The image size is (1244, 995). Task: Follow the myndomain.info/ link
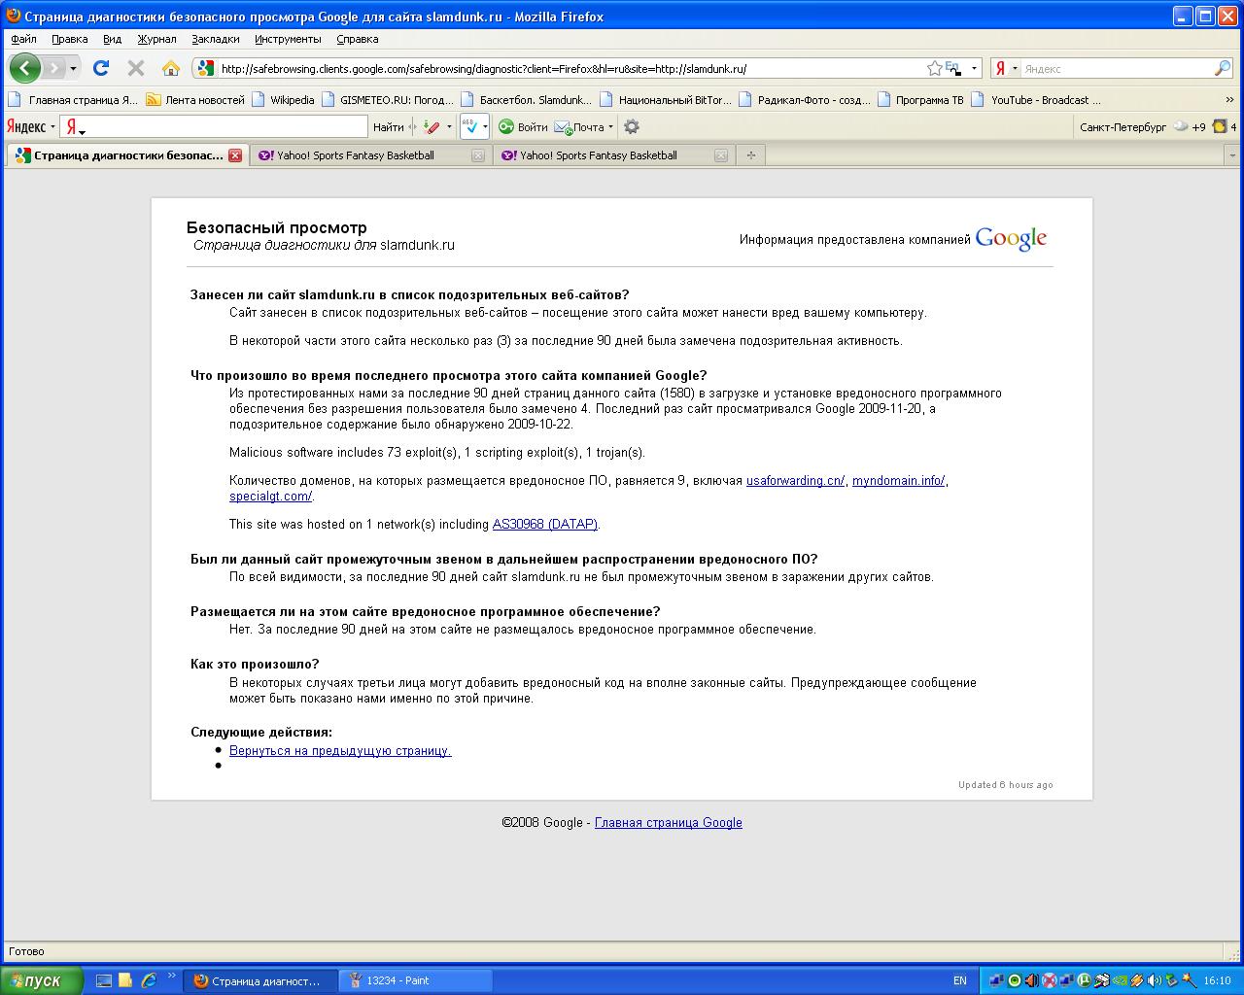899,481
